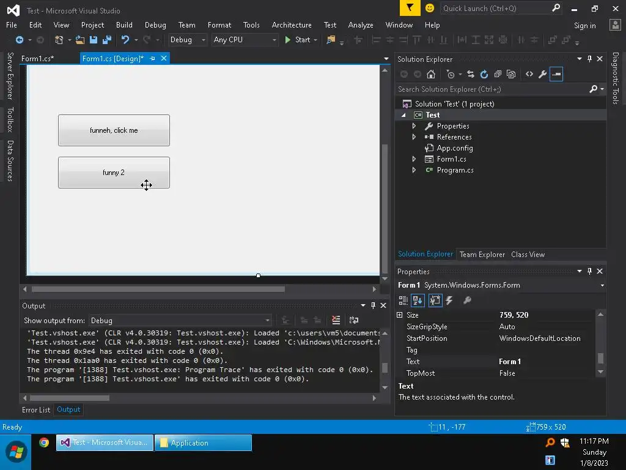Save the current file with the floppy disk icon

[94, 40]
